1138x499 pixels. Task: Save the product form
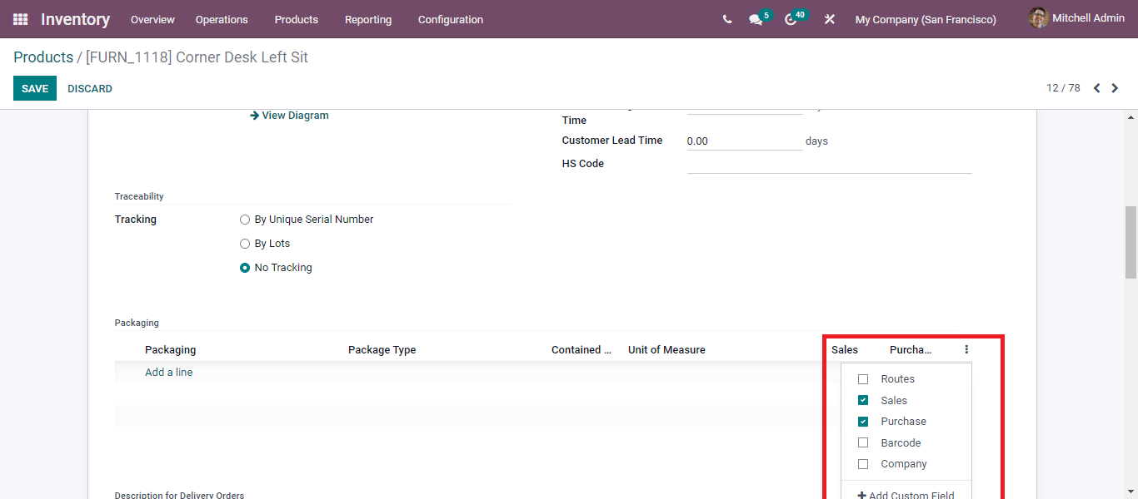[35, 88]
